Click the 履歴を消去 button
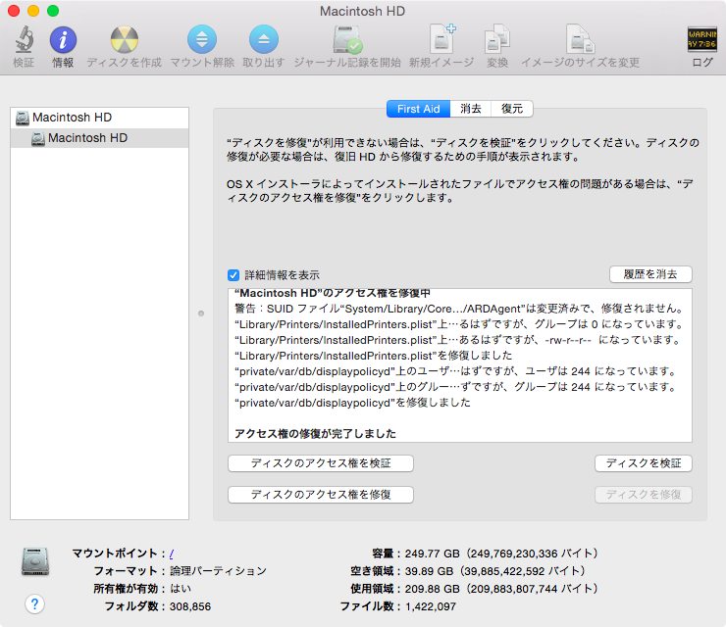 [x=650, y=274]
